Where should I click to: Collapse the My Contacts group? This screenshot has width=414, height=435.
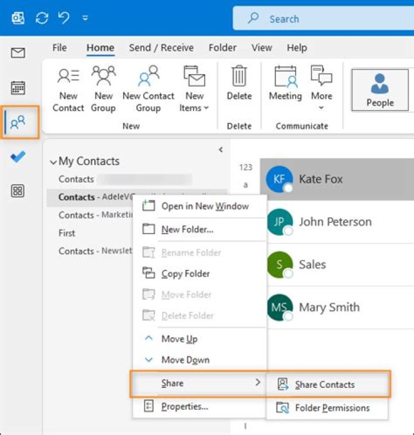click(53, 162)
